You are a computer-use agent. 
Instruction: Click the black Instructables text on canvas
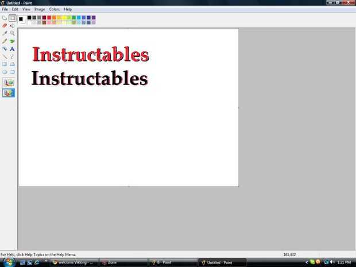(x=90, y=78)
